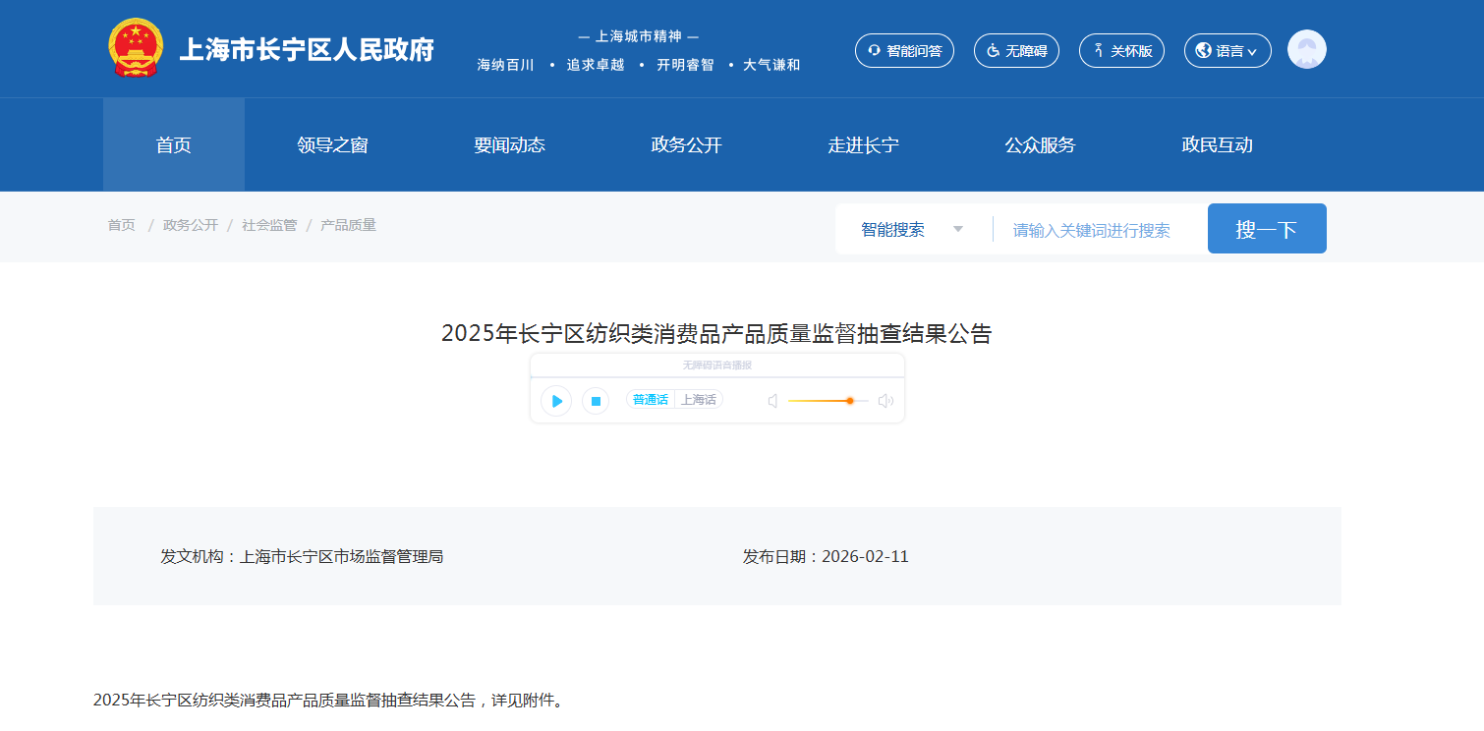The image size is (1484, 731).
Task: Click the 上海市长宁区人民政府 site title
Action: click(307, 49)
